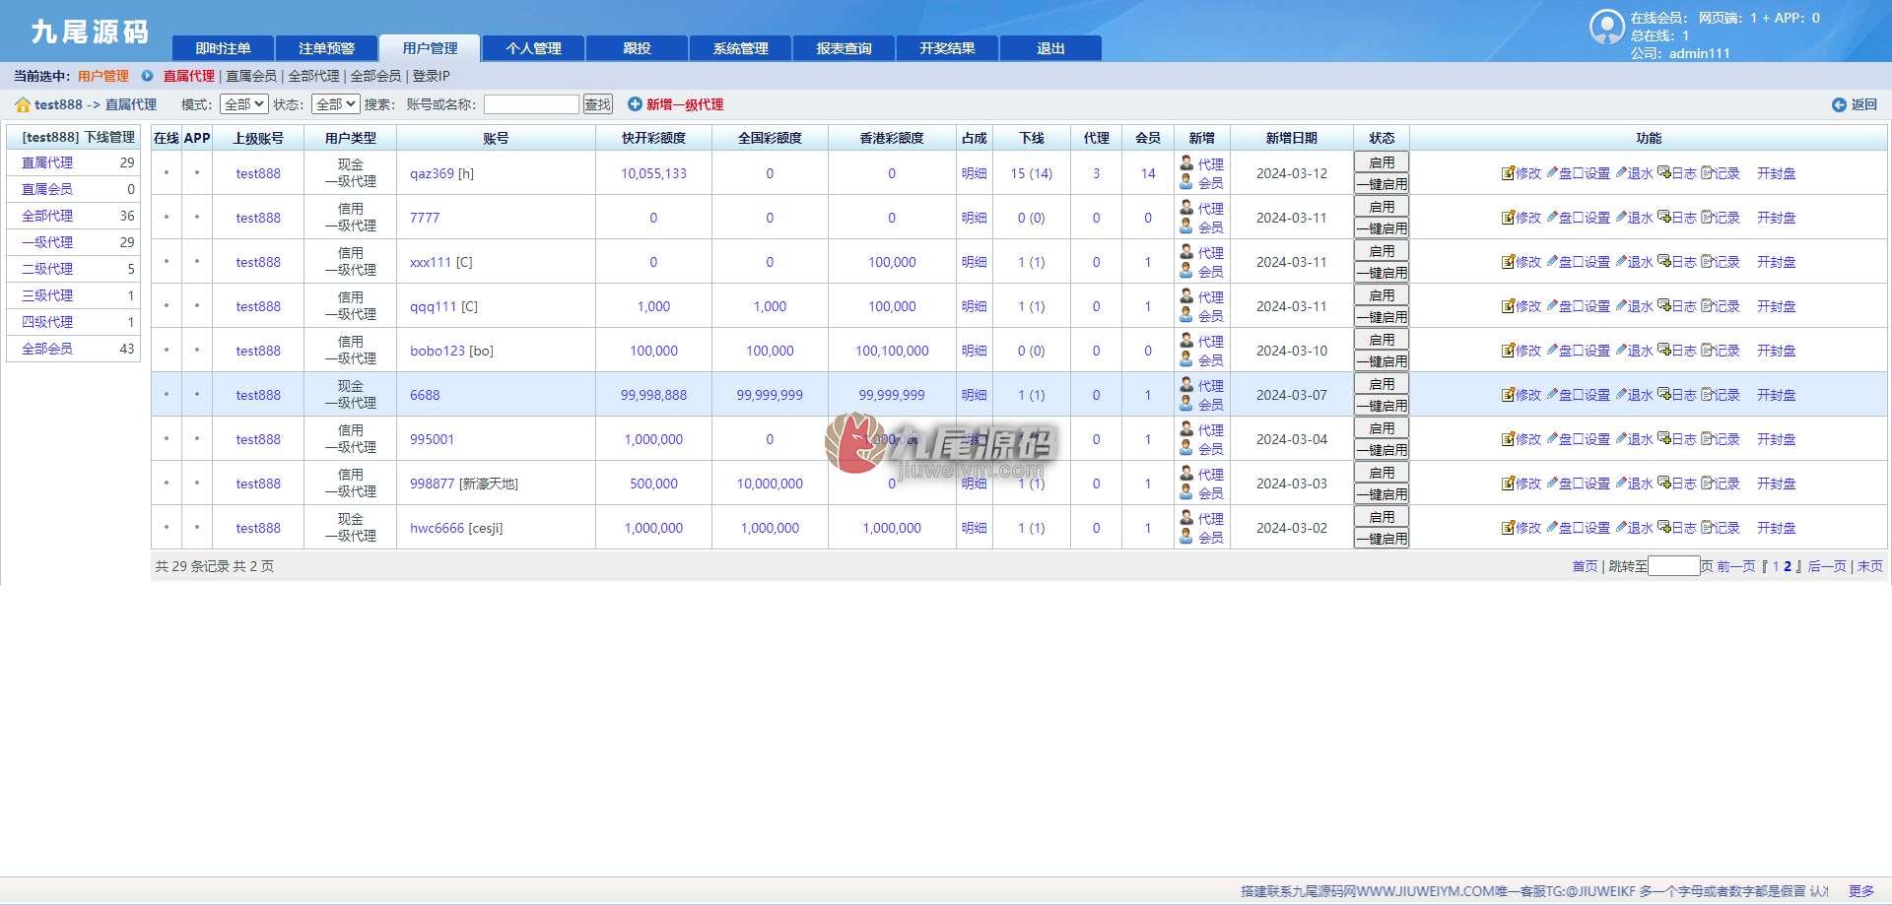Click the 修改 edit icon for qaz369
The height and width of the screenshot is (905, 1892).
(1508, 173)
